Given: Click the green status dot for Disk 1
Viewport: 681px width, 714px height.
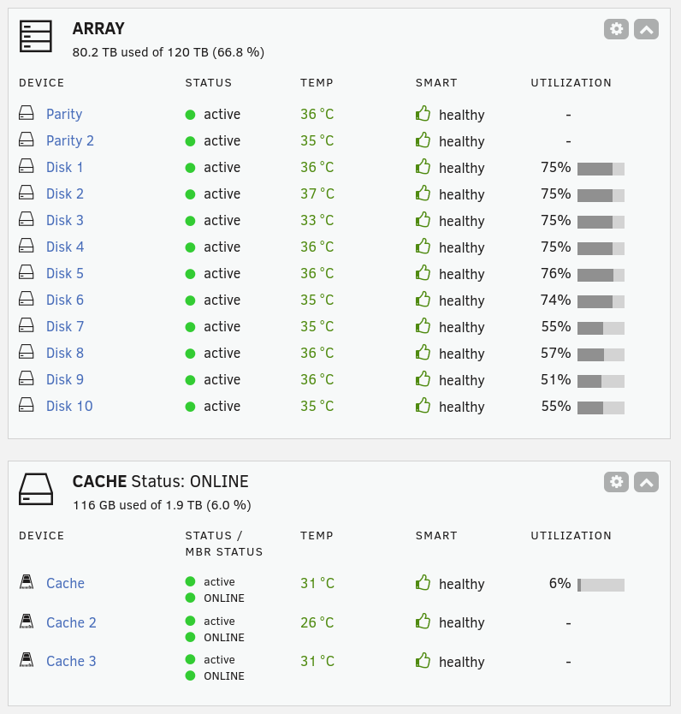Looking at the screenshot, I should point(190,168).
